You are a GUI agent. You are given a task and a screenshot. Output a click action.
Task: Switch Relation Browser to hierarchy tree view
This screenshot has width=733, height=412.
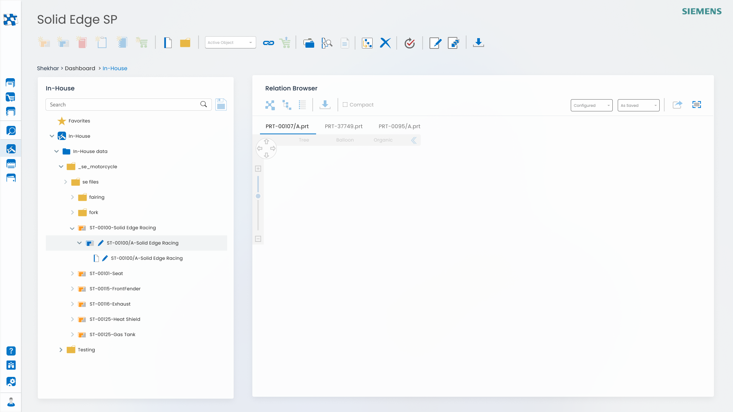(x=287, y=105)
